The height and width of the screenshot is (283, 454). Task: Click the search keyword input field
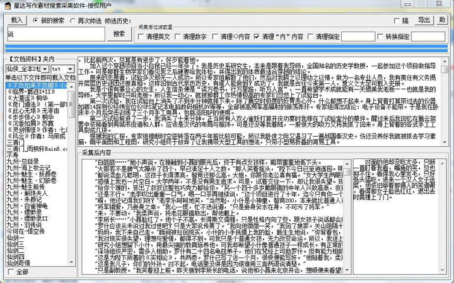pyautogui.click(x=56, y=34)
